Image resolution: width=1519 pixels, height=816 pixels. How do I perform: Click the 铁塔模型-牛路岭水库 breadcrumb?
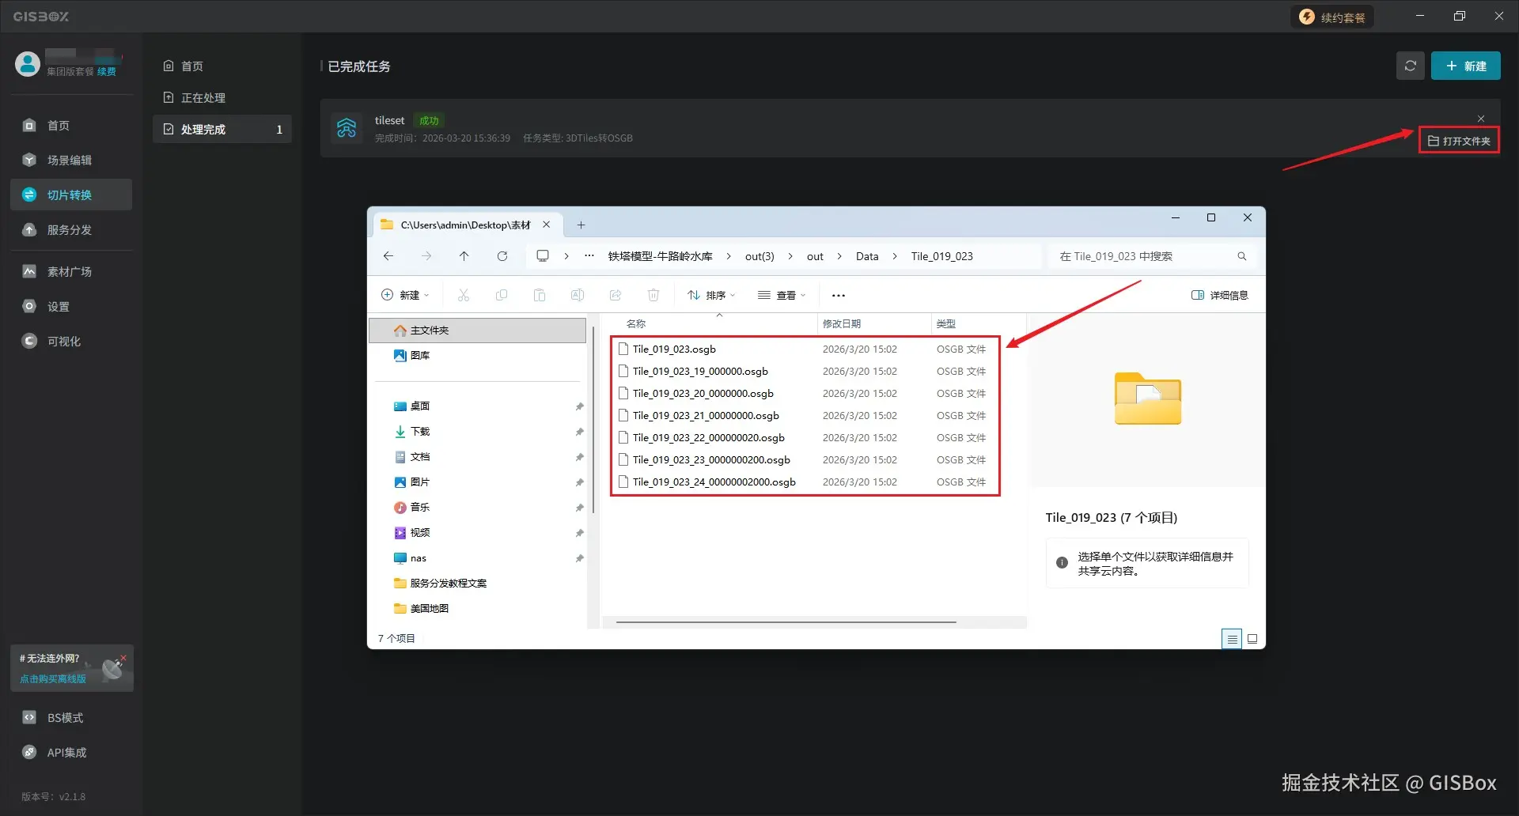[x=661, y=257]
